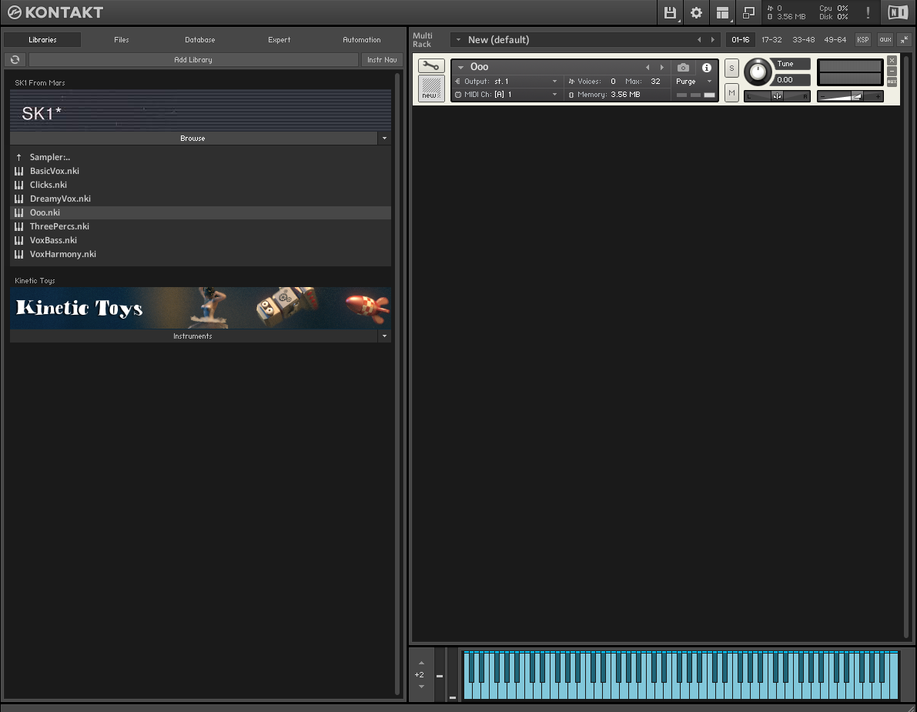
Task: Click the Kinetic Toys library banner
Action: point(201,308)
